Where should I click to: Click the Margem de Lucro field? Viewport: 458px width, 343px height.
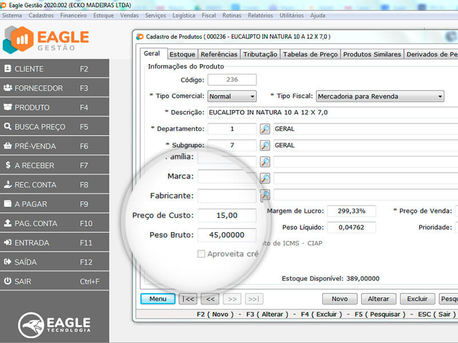352,211
